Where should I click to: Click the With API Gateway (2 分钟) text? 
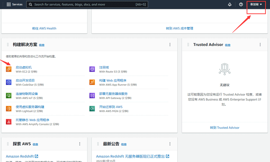(x=115, y=98)
